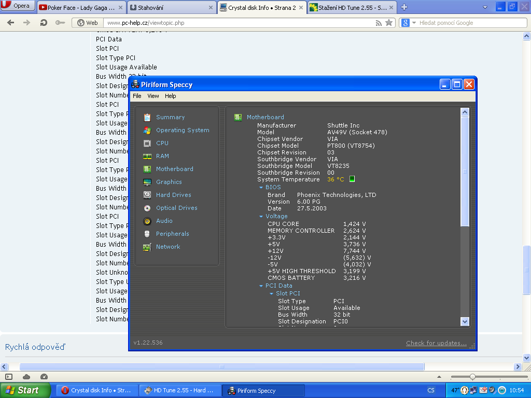Screen dimensions: 531x398
Task: Open the Summary section icon in Speccy
Action: (147, 118)
